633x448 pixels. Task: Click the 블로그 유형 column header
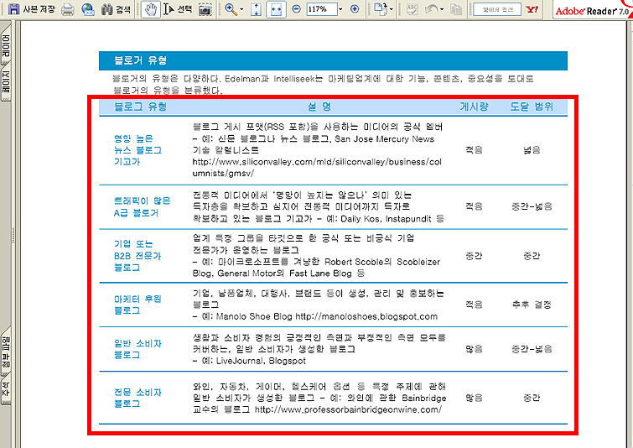pos(141,107)
